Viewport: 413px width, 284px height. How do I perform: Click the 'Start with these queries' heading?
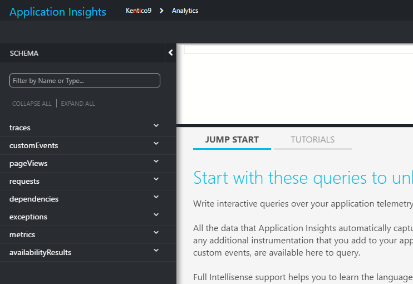303,178
